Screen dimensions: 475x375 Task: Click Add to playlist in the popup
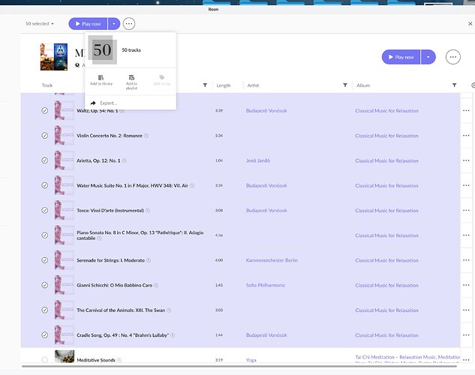[x=131, y=82]
